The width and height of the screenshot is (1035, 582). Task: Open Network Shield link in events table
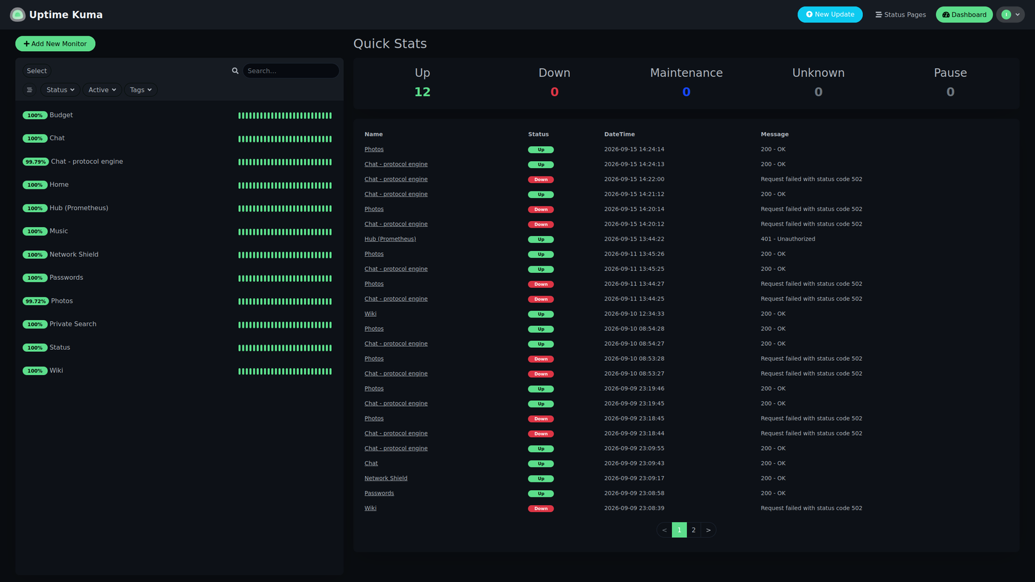tap(386, 479)
